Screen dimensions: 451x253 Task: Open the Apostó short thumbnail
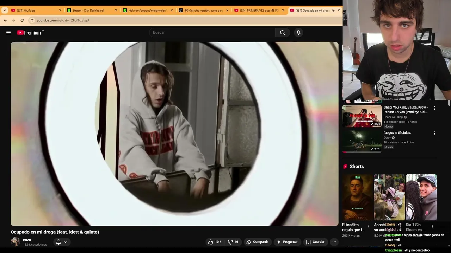(x=389, y=197)
